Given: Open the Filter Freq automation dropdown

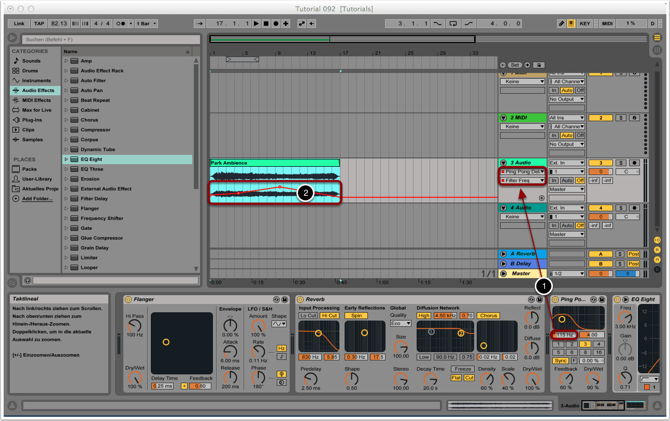Looking at the screenshot, I should point(522,181).
